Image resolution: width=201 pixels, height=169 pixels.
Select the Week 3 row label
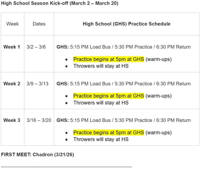tap(12, 120)
